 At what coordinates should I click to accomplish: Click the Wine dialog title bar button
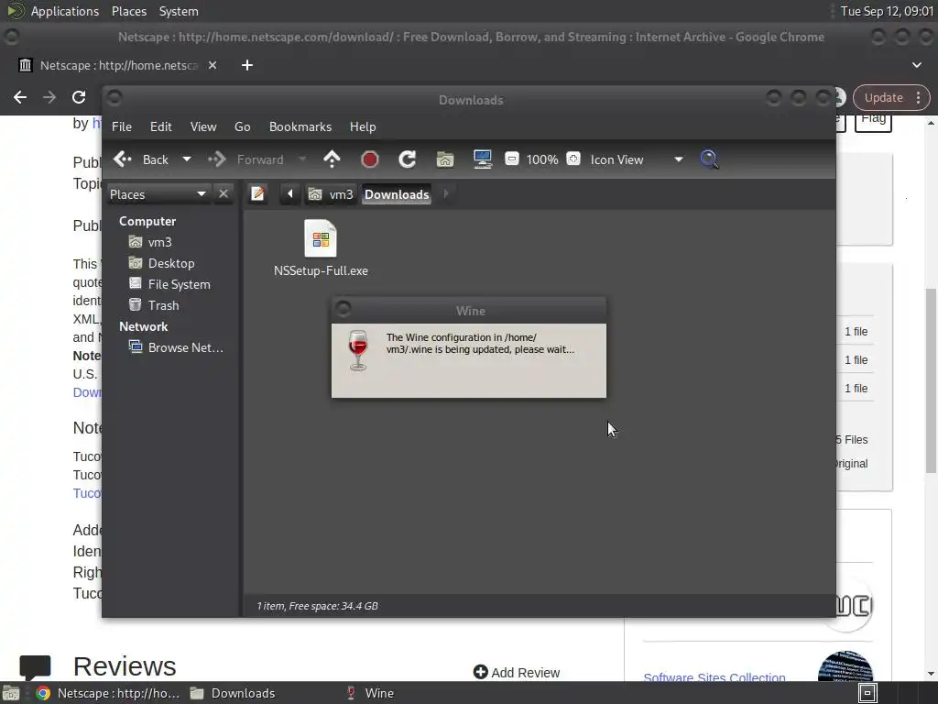pyautogui.click(x=344, y=310)
